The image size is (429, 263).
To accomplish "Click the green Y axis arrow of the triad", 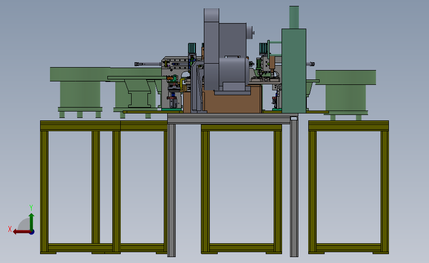I will (x=32, y=222).
